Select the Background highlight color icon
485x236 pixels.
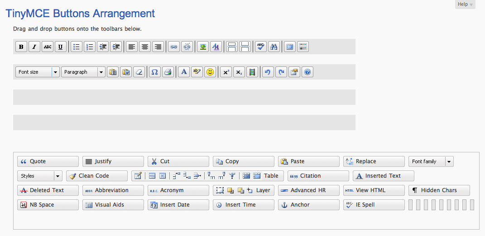pos(197,72)
